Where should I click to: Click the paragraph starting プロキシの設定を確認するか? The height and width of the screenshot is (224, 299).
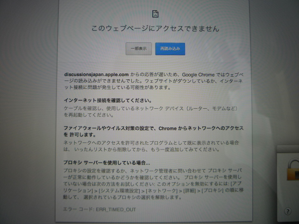point(153,184)
